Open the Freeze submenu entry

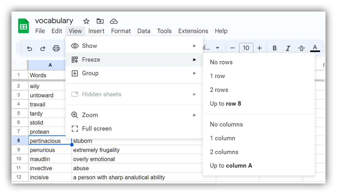[x=134, y=60]
